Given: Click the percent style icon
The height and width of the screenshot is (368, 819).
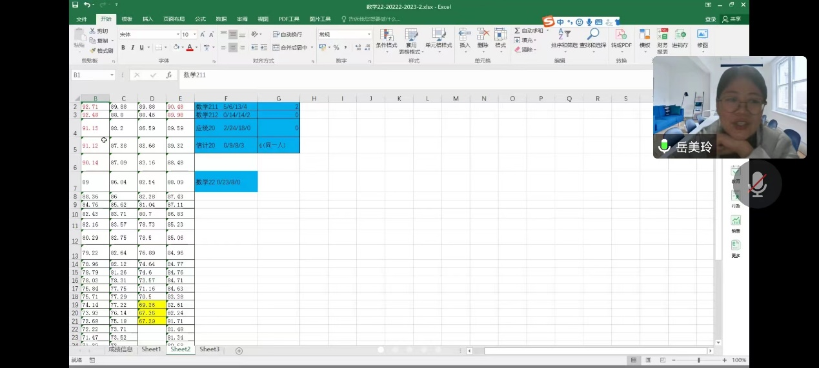Looking at the screenshot, I should pyautogui.click(x=336, y=47).
